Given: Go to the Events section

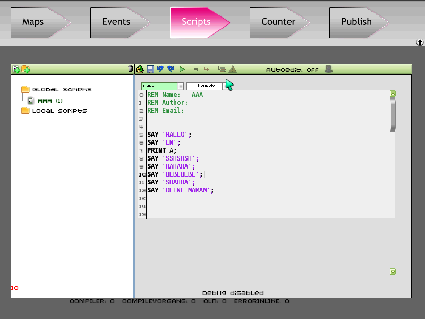Looking at the screenshot, I should point(116,22).
